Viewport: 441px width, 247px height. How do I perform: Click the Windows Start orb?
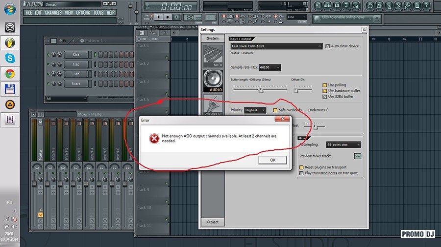[10, 9]
